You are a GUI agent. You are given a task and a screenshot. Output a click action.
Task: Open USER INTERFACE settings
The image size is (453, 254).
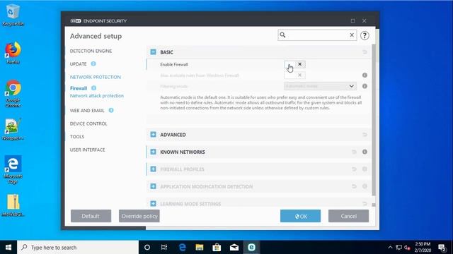click(87, 150)
